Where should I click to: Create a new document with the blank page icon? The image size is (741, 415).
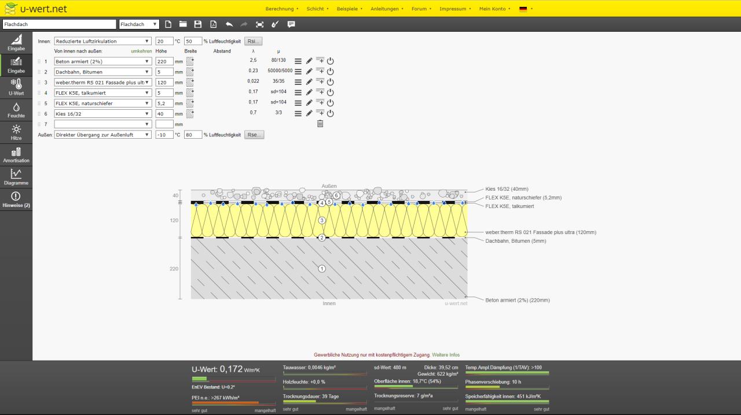168,24
